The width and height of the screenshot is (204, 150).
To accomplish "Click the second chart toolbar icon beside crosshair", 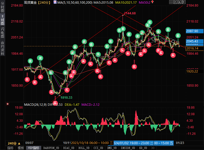I will point(175,2).
